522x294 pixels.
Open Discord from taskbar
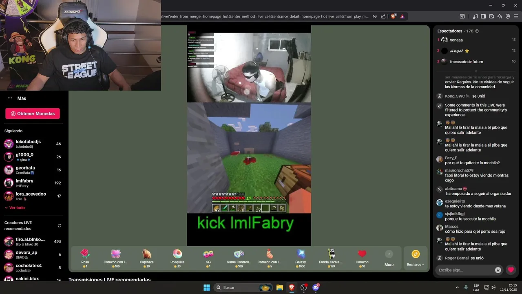pyautogui.click(x=316, y=287)
